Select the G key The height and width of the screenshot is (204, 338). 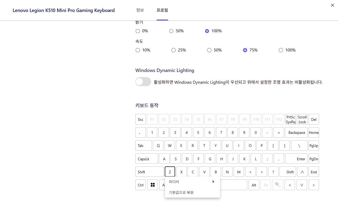click(x=210, y=159)
